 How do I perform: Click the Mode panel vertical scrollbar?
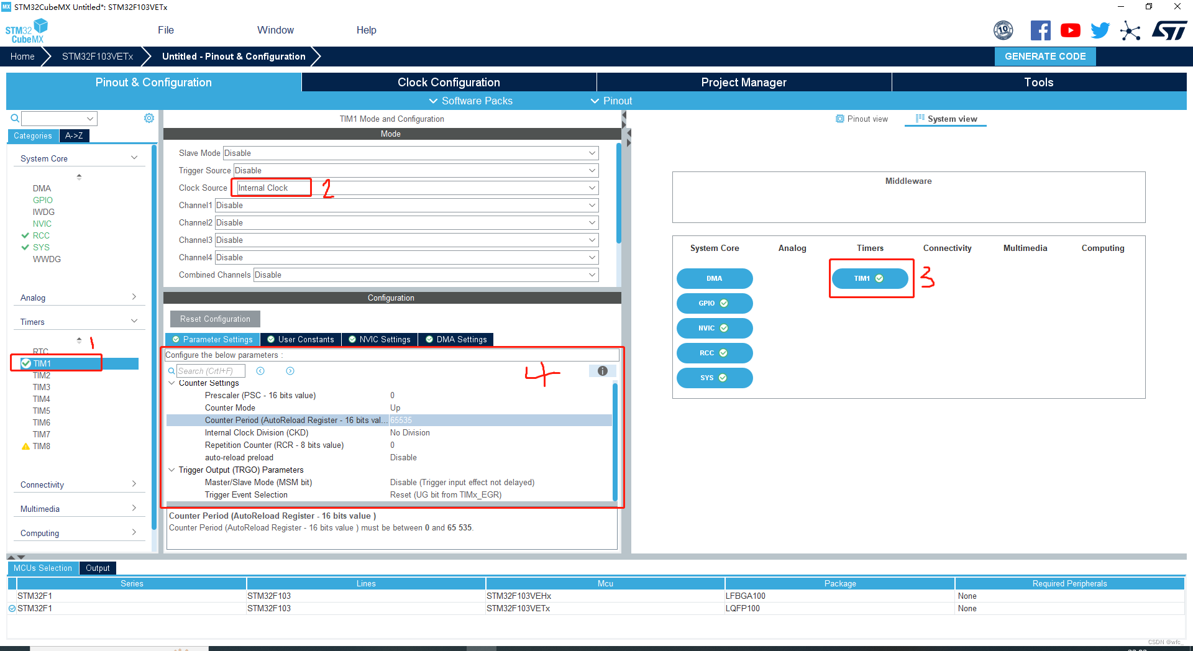(618, 193)
